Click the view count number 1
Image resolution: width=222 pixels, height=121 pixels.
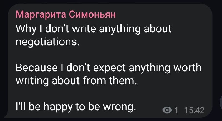[x=176, y=111]
